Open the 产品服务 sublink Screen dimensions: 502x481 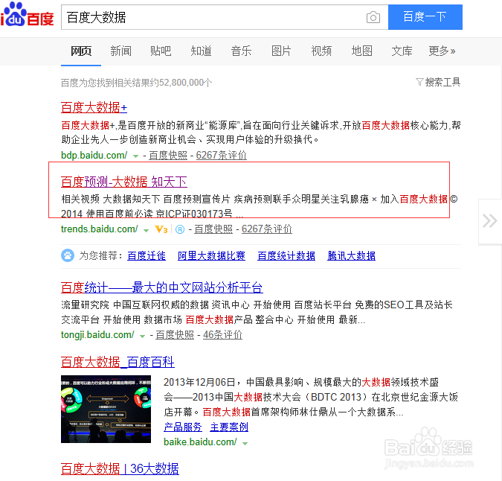[183, 427]
